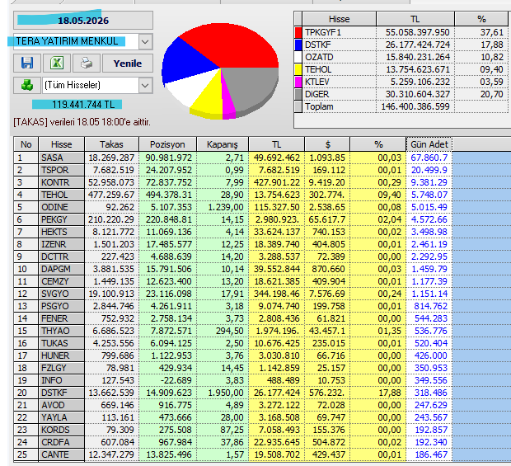Click the save floppy disk icon
This screenshot has width=511, height=466.
(27, 63)
